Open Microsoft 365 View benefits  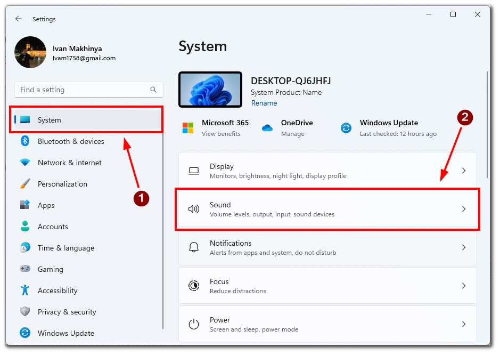pos(221,134)
